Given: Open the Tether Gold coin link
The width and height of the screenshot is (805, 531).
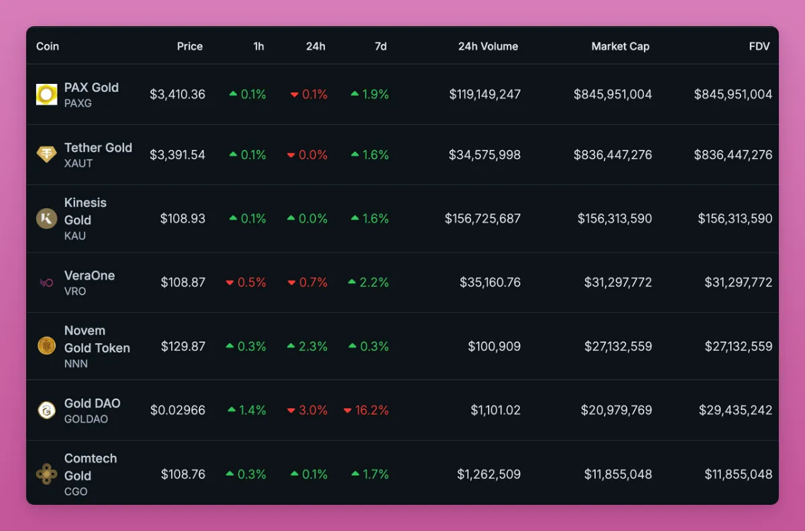Looking at the screenshot, I should coord(98,148).
